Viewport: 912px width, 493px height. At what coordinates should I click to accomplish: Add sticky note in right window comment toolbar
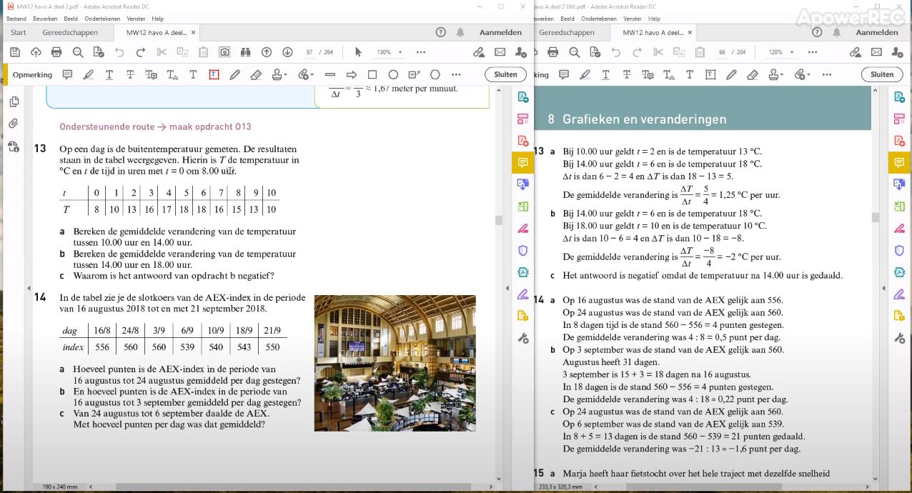(x=563, y=74)
